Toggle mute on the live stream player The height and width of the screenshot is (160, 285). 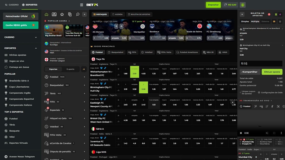tap(267, 133)
